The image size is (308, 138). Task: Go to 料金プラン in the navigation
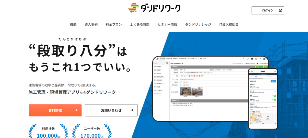(114, 25)
